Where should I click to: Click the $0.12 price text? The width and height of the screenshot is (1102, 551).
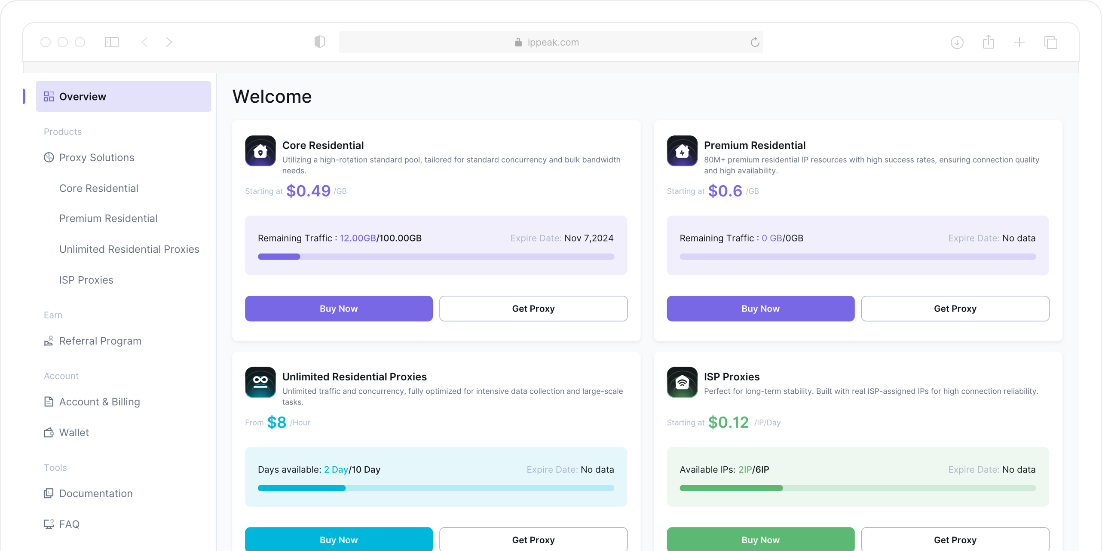(x=728, y=422)
